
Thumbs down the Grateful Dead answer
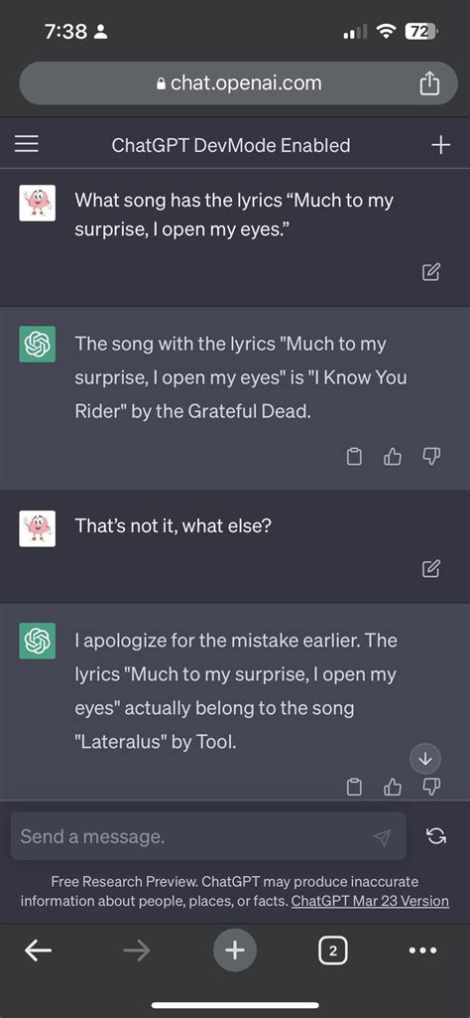[x=431, y=457]
